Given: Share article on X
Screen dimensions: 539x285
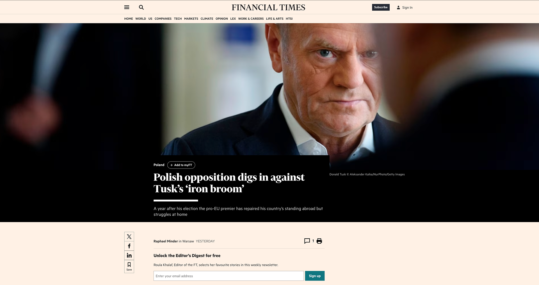Looking at the screenshot, I should pyautogui.click(x=129, y=237).
